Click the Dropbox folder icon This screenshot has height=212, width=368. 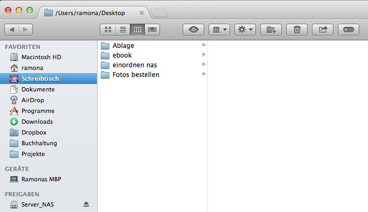14,132
